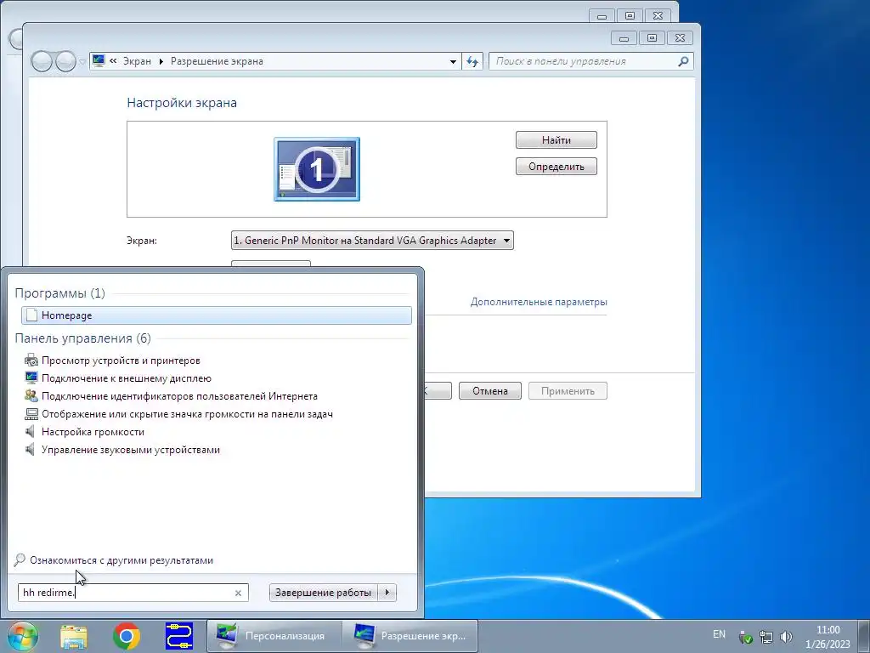Image resolution: width=870 pixels, height=653 pixels.
Task: Click the search magnifier icon in control panel
Action: (684, 61)
